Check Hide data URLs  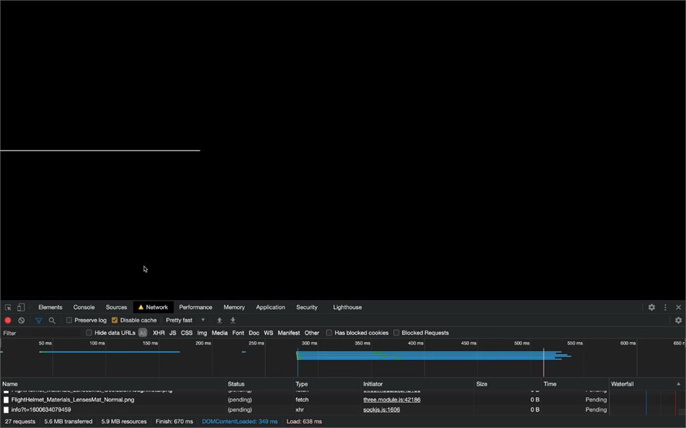(88, 333)
